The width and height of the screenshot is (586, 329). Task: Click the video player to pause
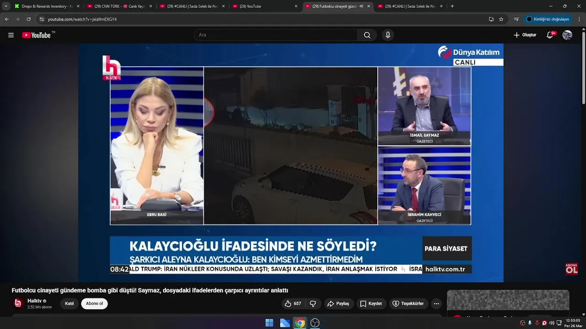[290, 163]
